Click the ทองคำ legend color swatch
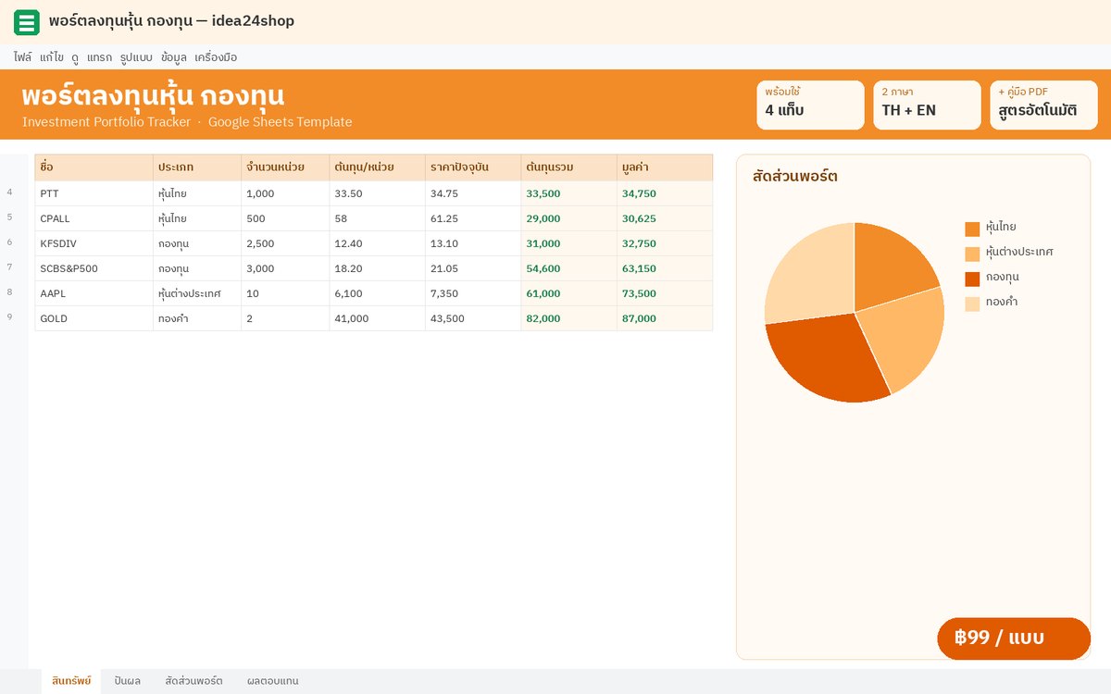 pos(972,304)
